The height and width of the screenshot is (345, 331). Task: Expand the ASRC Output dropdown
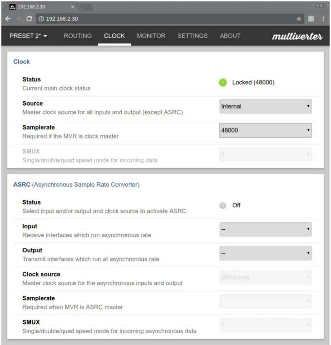pyautogui.click(x=265, y=253)
